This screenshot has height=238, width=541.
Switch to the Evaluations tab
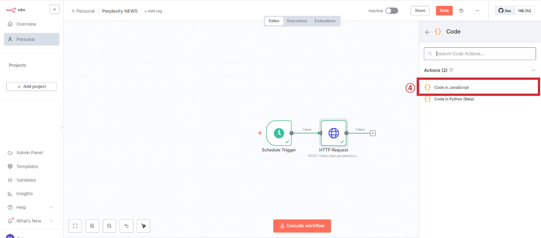click(325, 21)
